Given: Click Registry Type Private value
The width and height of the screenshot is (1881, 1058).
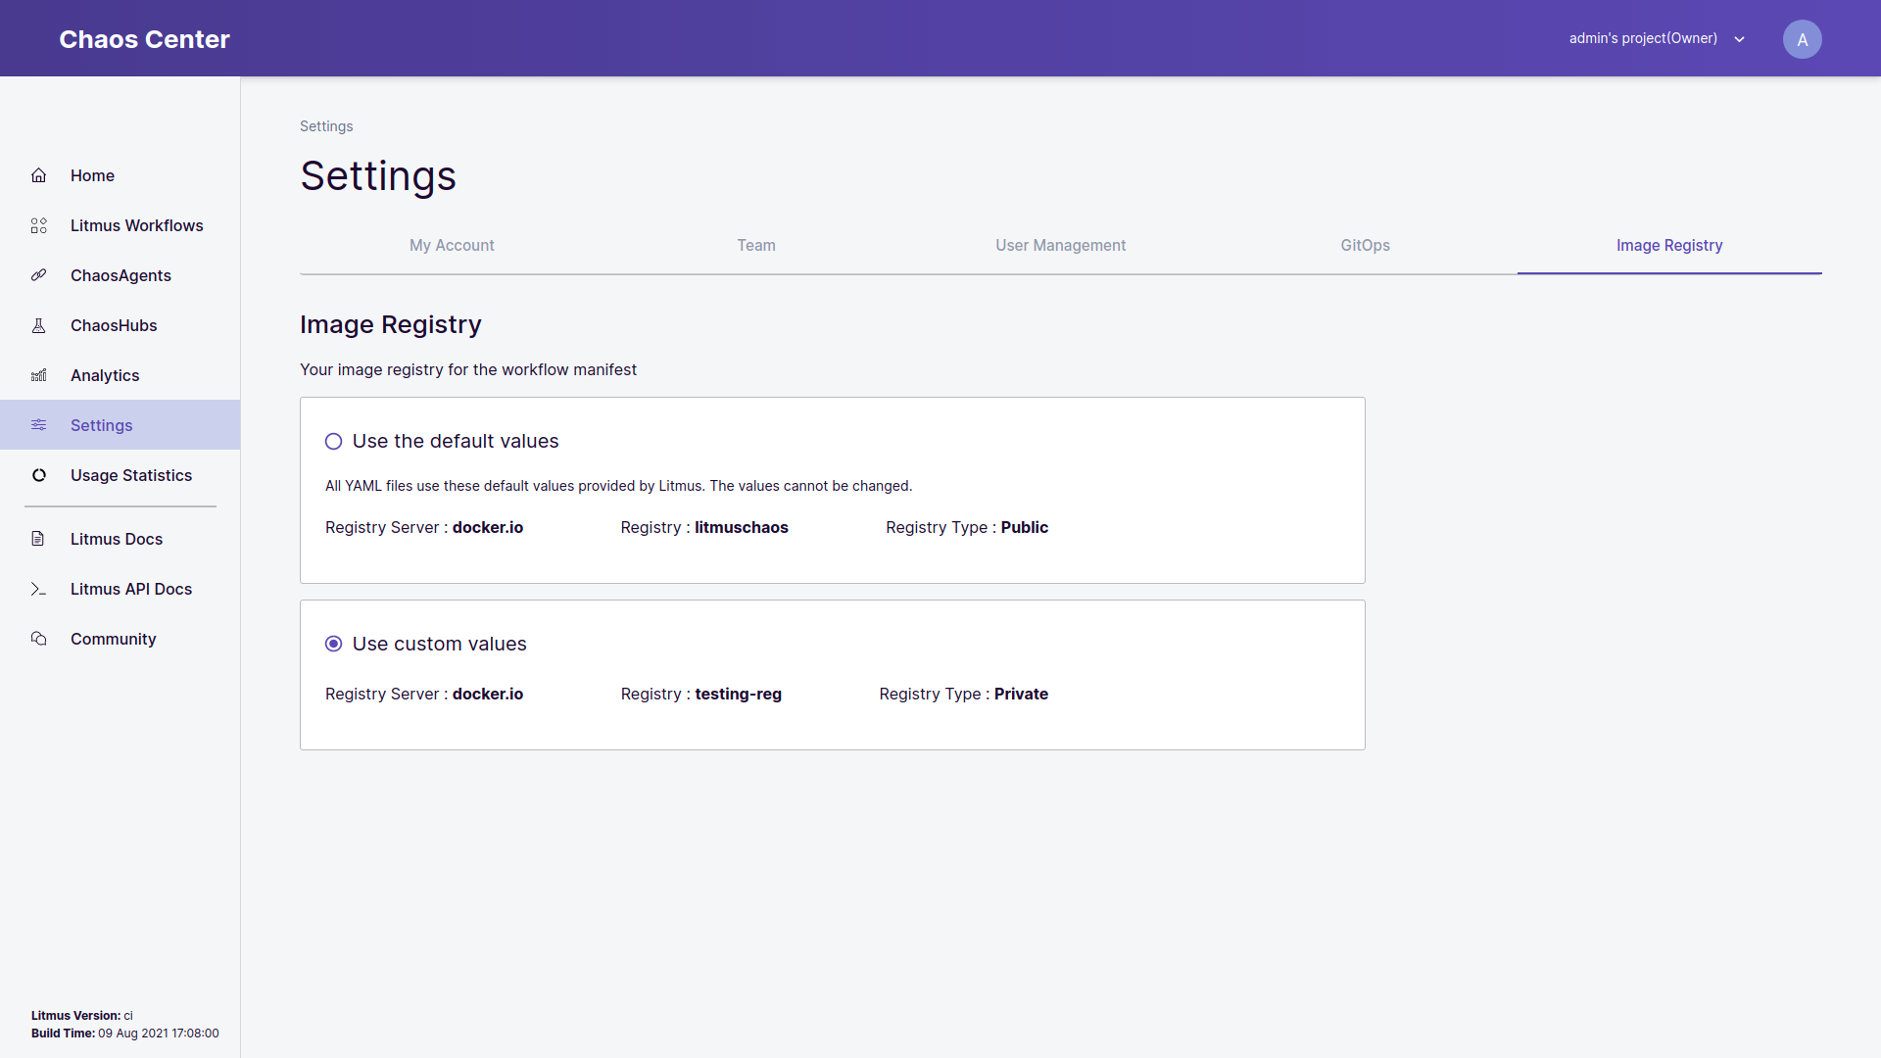Looking at the screenshot, I should pyautogui.click(x=1021, y=694).
